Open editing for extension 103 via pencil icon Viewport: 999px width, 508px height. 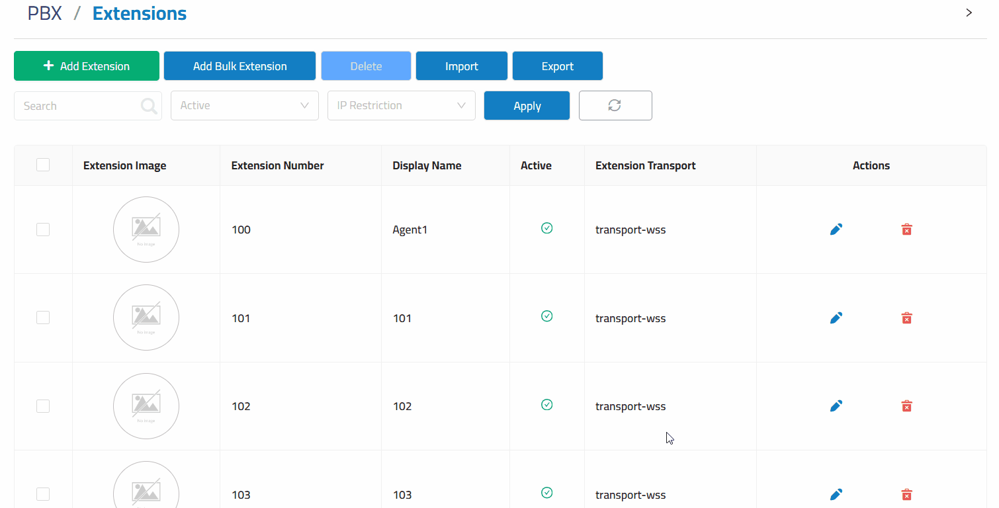pyautogui.click(x=836, y=494)
